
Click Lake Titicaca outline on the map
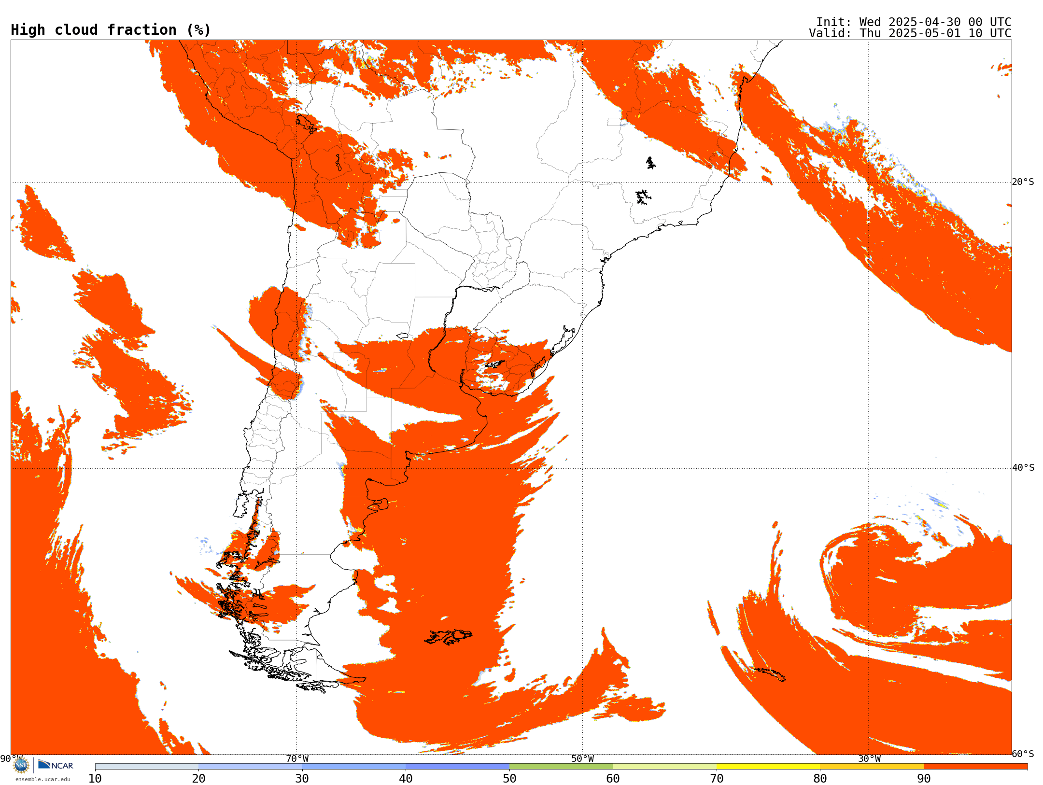tap(306, 124)
